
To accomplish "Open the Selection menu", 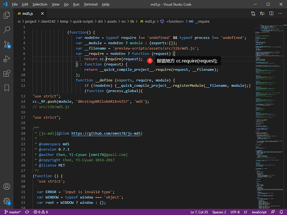I will click(40, 4).
